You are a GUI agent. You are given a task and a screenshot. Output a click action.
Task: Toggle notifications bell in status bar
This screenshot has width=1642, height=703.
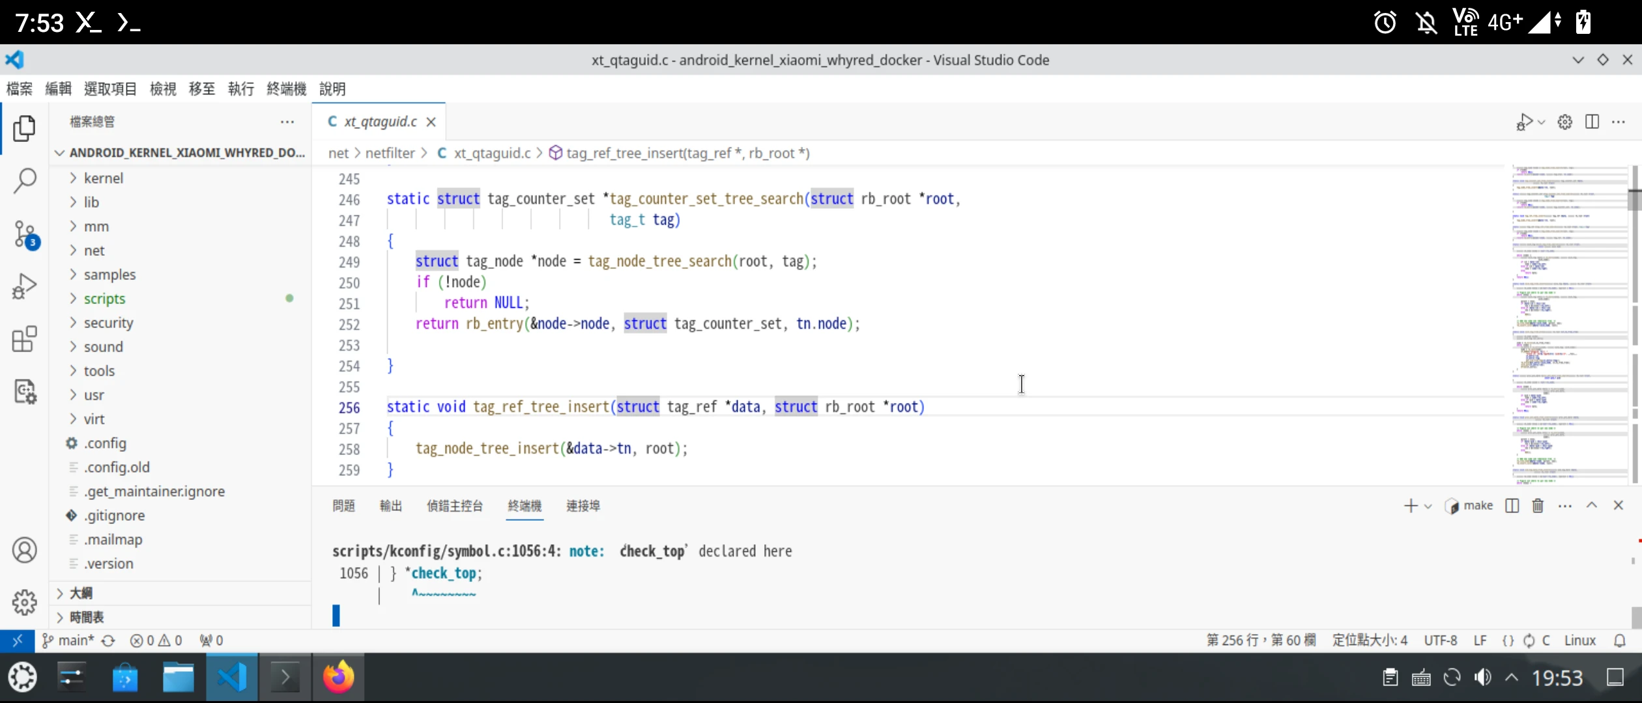point(1620,641)
